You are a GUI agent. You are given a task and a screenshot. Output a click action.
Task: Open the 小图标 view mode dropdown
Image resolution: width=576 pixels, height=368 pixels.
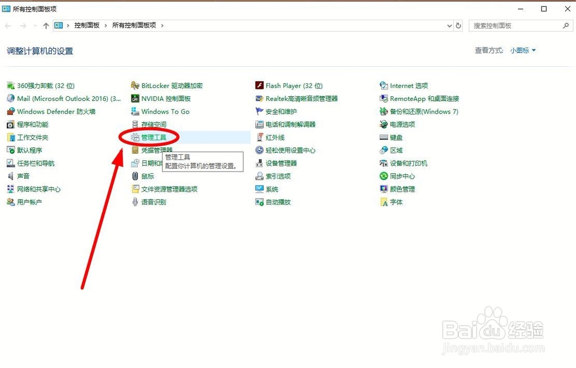(x=523, y=50)
